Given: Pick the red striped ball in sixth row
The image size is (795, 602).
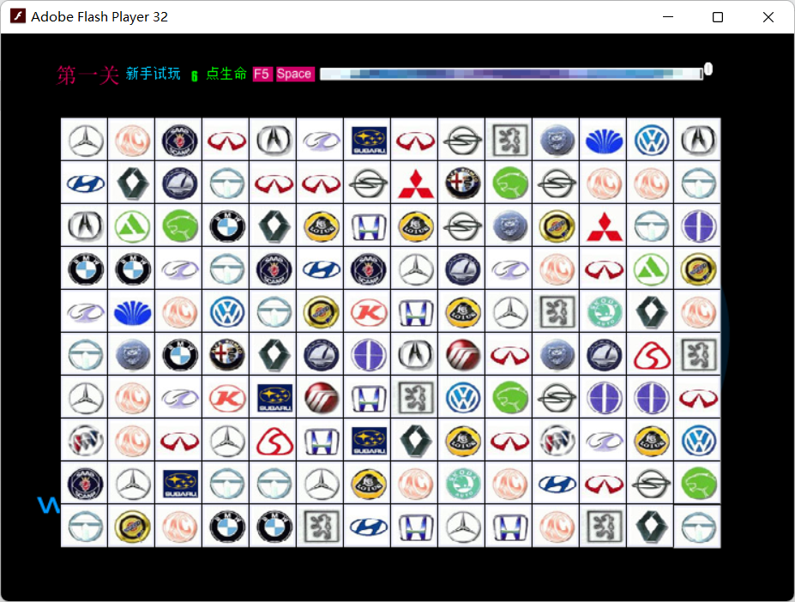Looking at the screenshot, I should tap(462, 355).
